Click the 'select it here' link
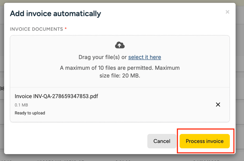 145,57
